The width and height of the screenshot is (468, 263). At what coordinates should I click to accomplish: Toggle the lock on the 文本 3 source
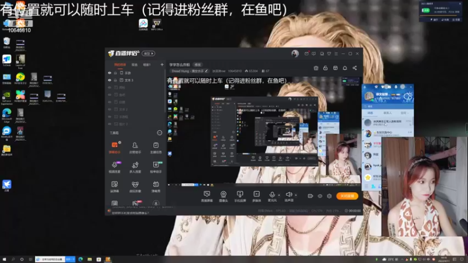point(115,80)
